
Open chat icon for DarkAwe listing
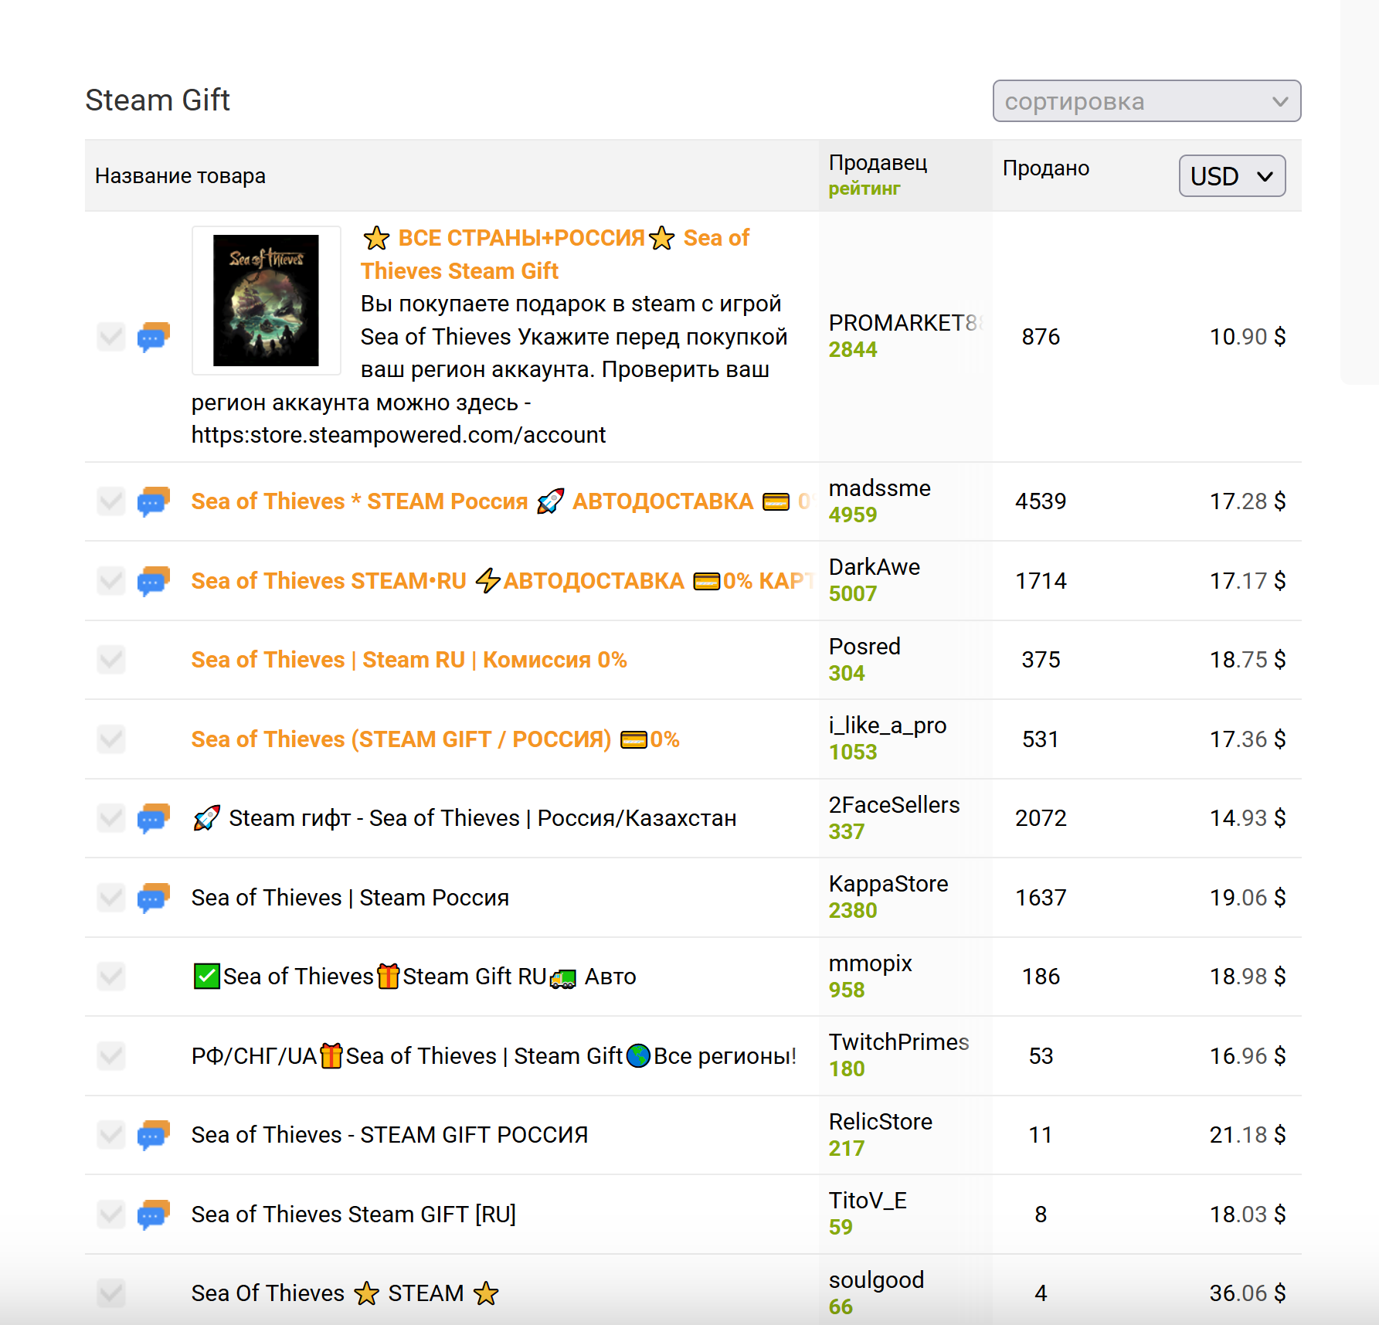point(153,581)
